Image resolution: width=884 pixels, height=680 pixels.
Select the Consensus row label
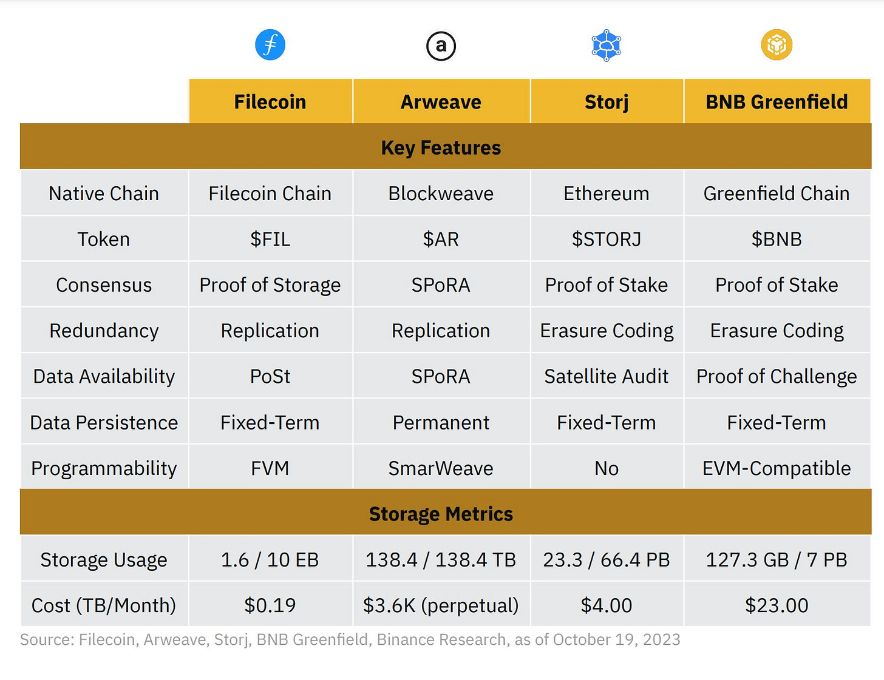(104, 284)
